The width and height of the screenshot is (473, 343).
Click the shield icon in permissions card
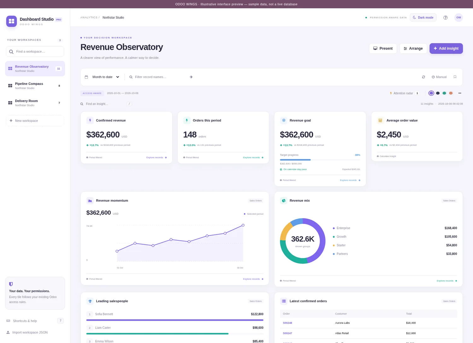11,284
